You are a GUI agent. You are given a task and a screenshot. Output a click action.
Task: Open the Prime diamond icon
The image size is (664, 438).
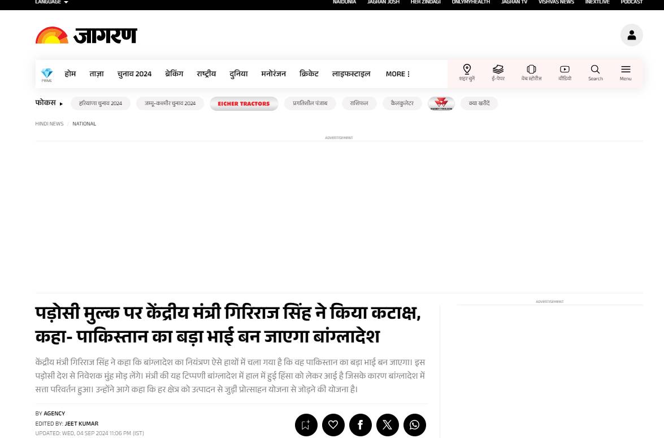click(46, 75)
